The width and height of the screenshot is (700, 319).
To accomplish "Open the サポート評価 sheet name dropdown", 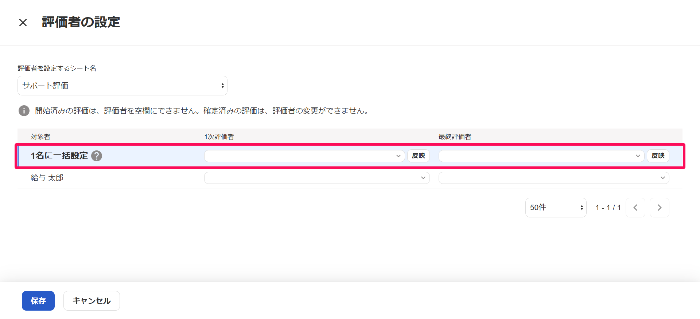I will coord(122,86).
